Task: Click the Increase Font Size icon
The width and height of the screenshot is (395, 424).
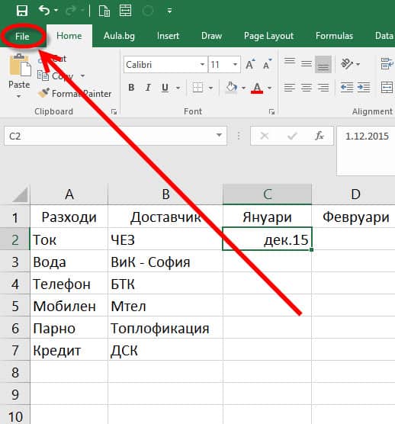Action: [x=250, y=64]
